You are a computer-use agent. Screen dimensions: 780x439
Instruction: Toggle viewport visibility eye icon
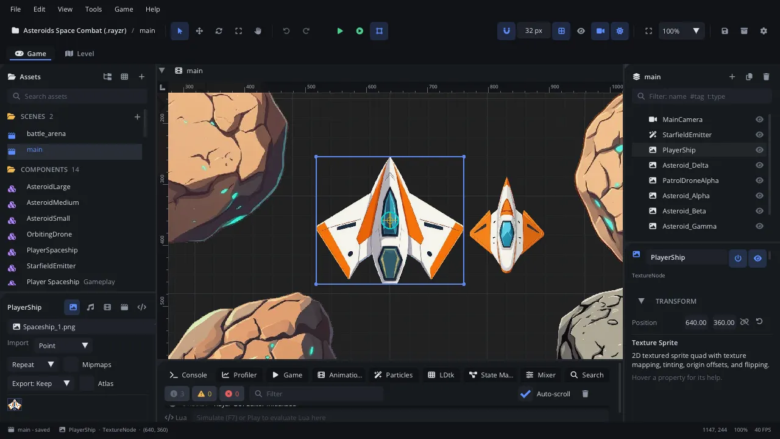581,31
